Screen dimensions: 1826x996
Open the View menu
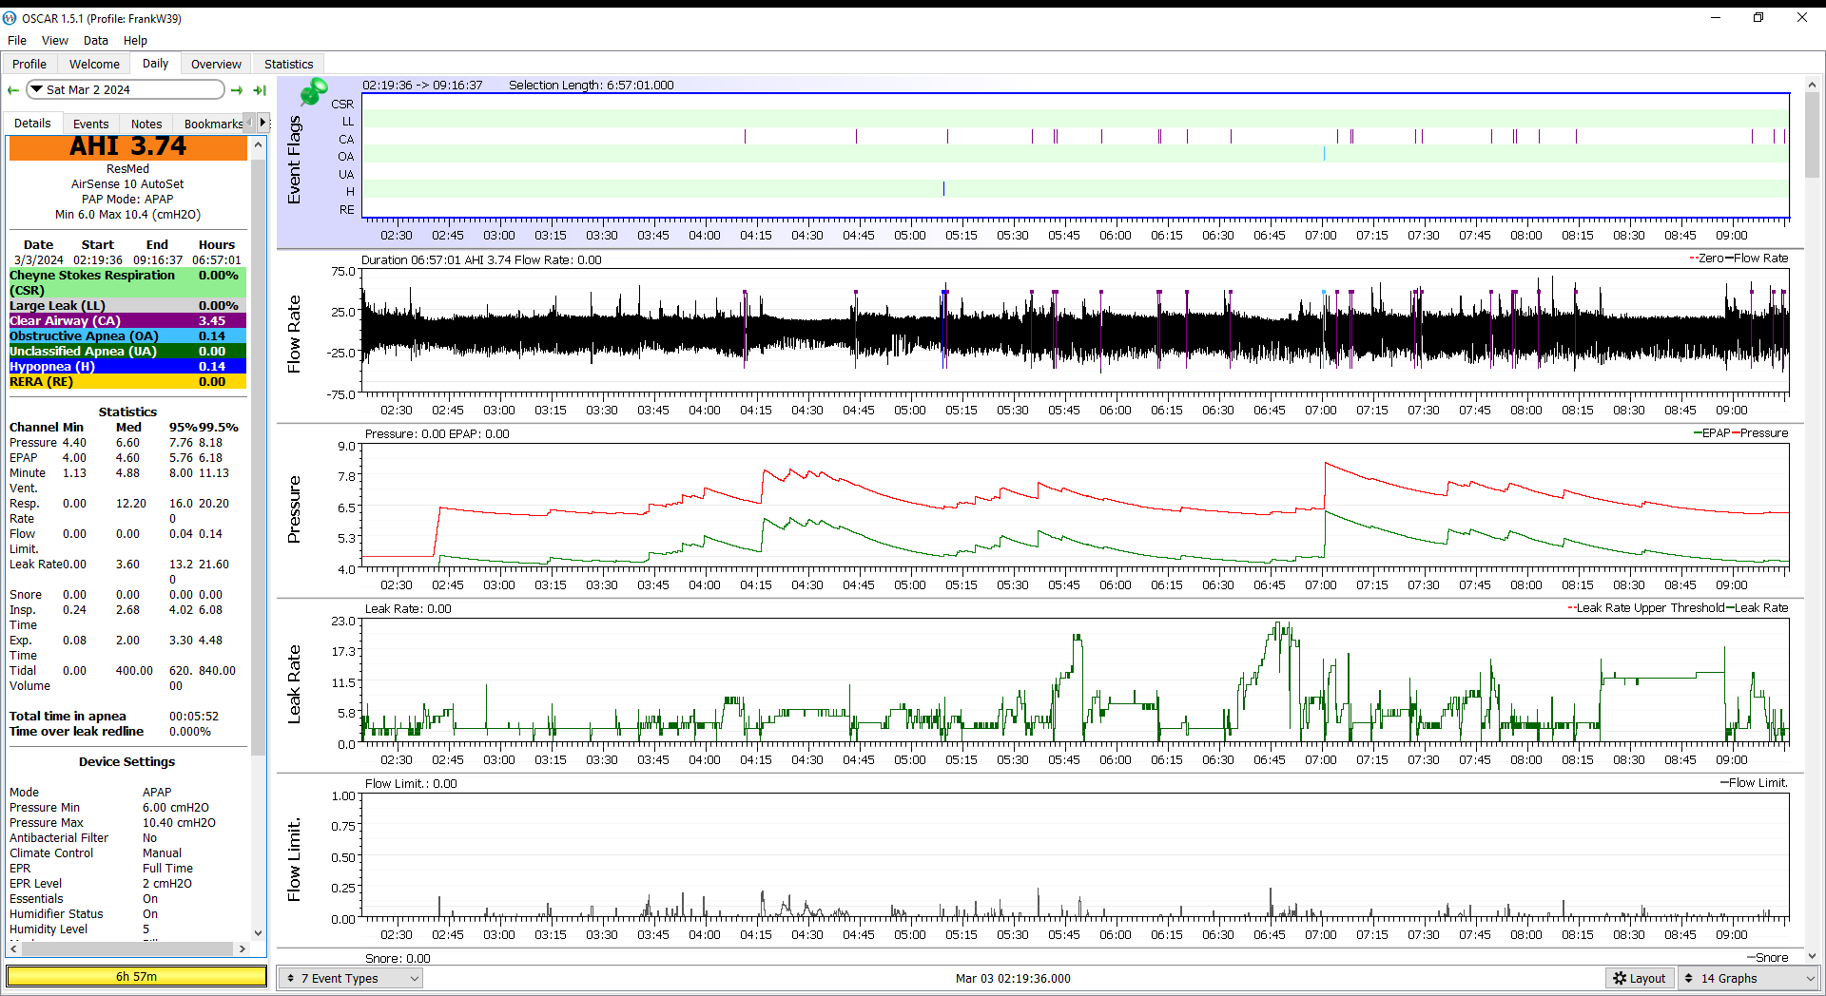pyautogui.click(x=55, y=41)
